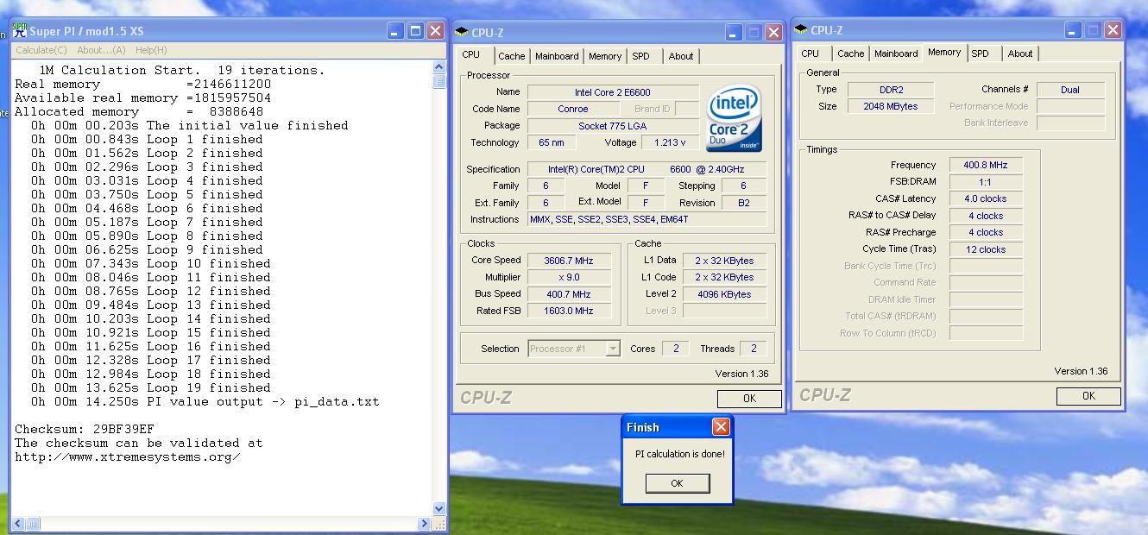Minimize the middle CPU-Z window
1148x535 pixels.
tap(734, 33)
